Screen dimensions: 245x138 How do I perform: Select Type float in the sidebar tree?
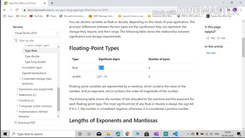pos(31,51)
